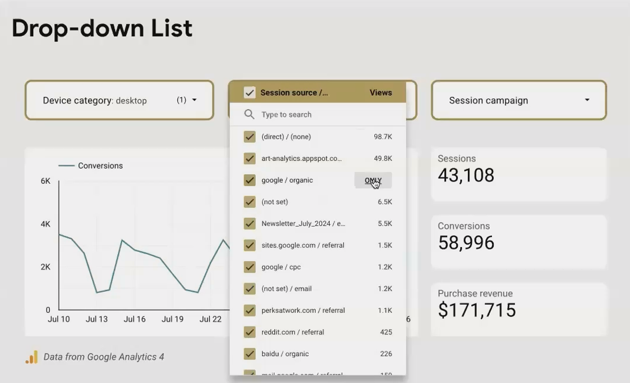Click the Conversions legend line swatch
The width and height of the screenshot is (630, 383).
pos(66,166)
